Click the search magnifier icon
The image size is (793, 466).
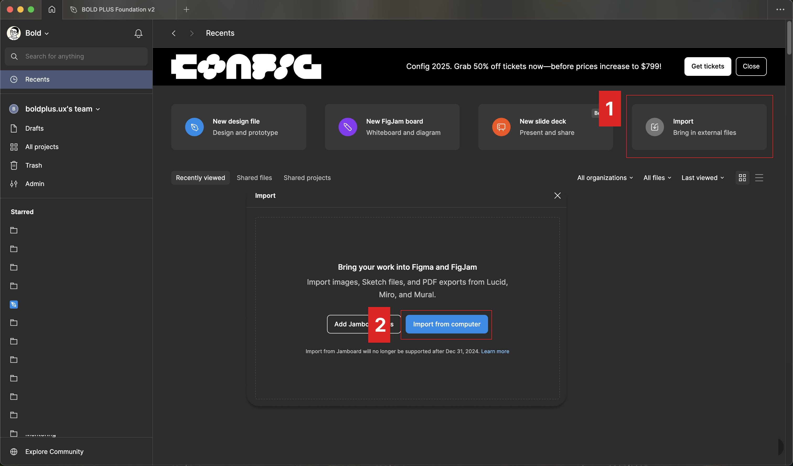(14, 56)
